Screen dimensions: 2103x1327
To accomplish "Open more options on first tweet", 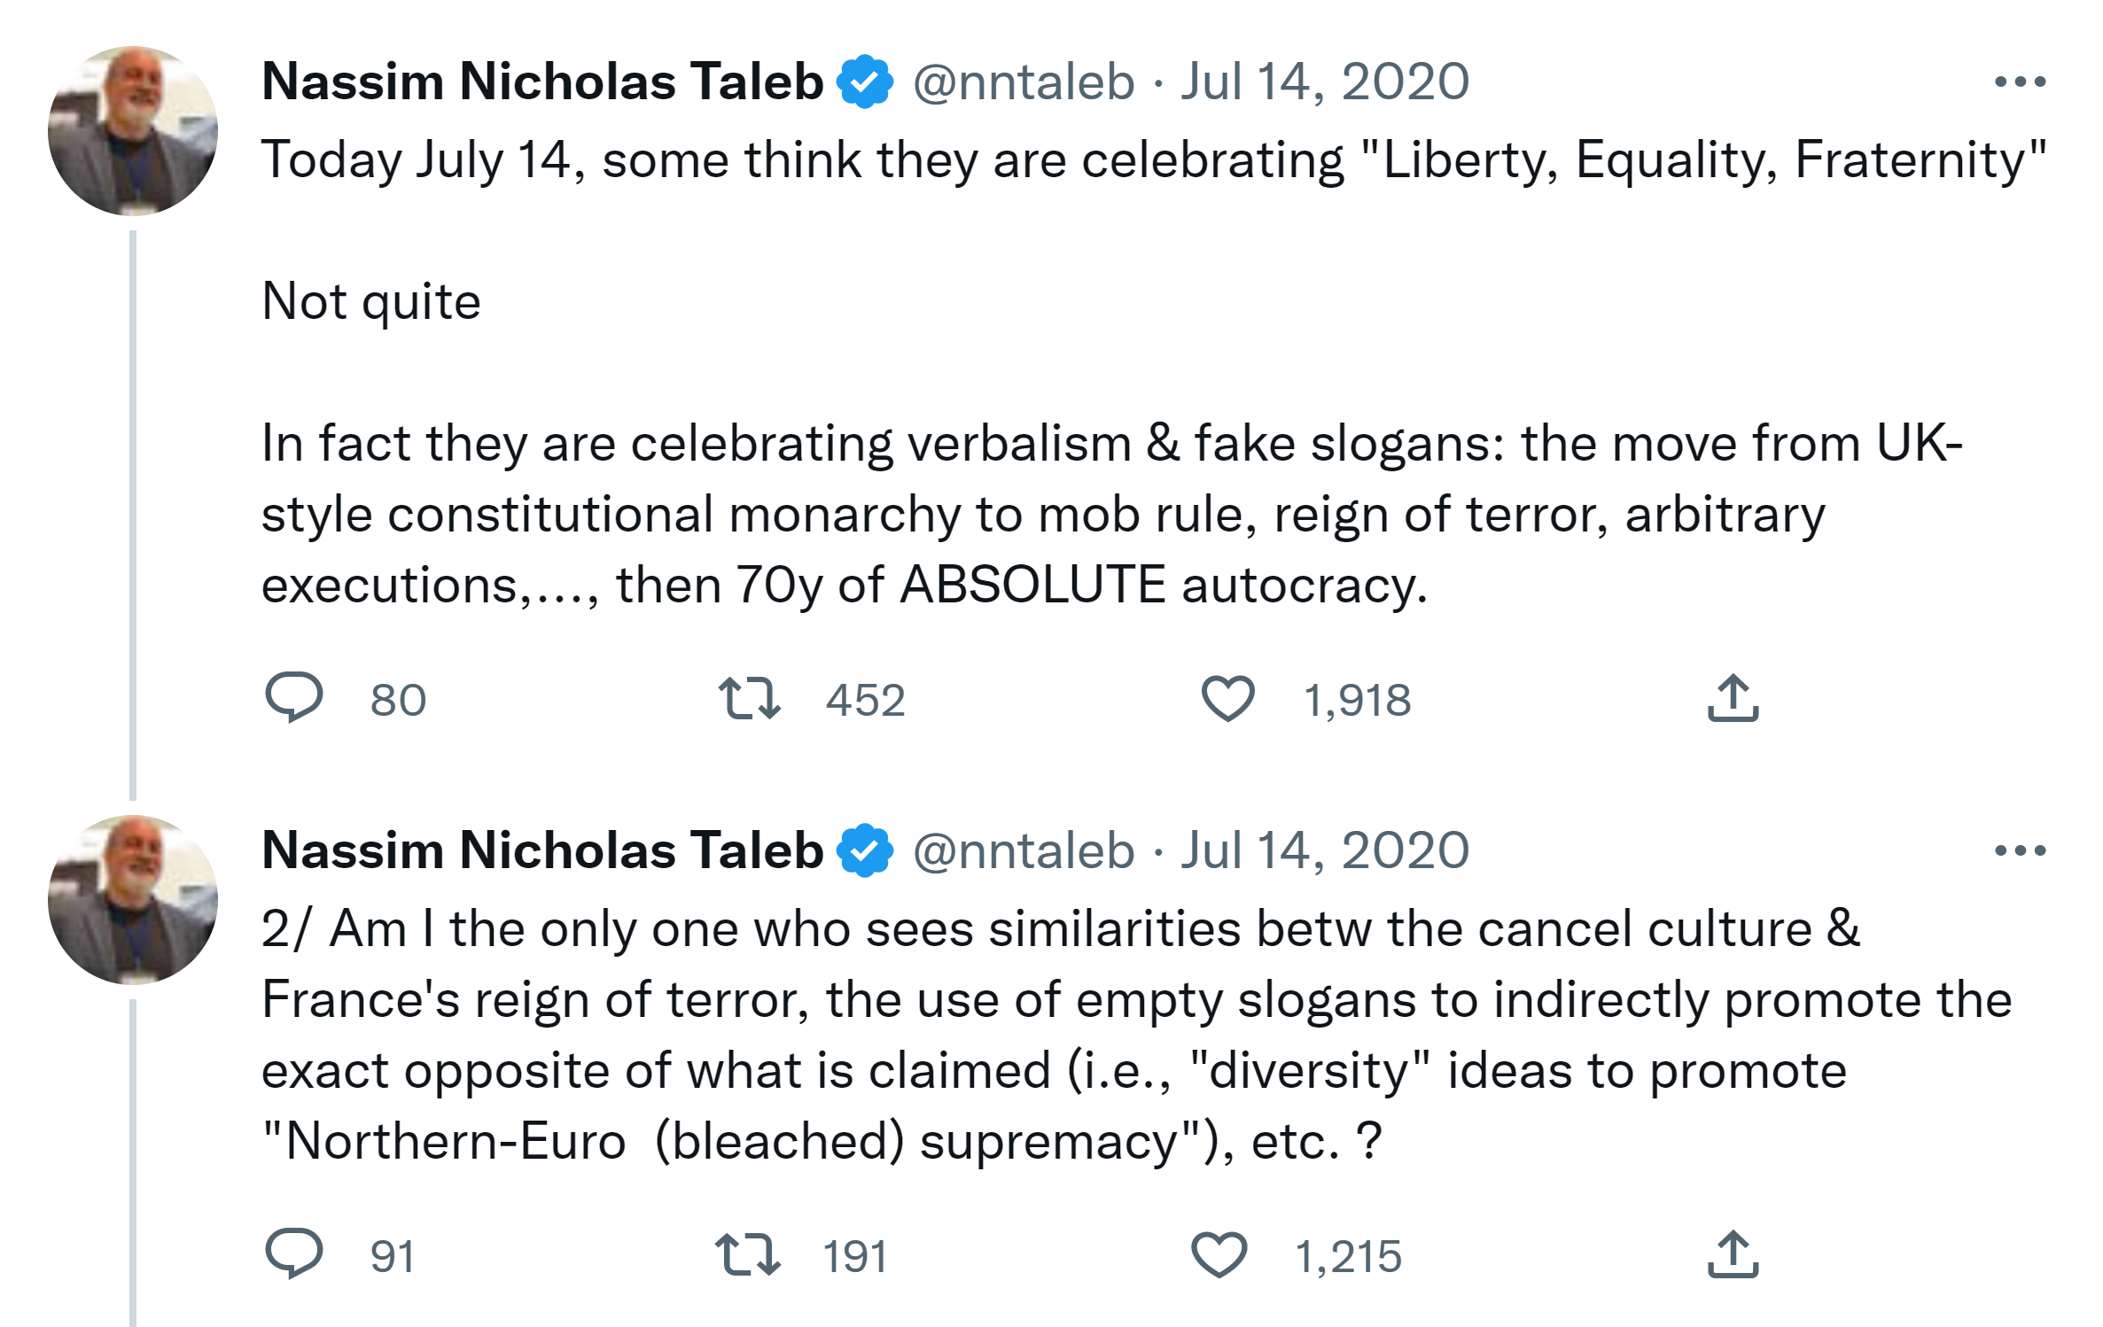I will (2020, 82).
